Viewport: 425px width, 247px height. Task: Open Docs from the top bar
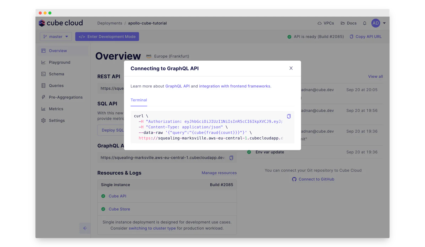pyautogui.click(x=349, y=23)
